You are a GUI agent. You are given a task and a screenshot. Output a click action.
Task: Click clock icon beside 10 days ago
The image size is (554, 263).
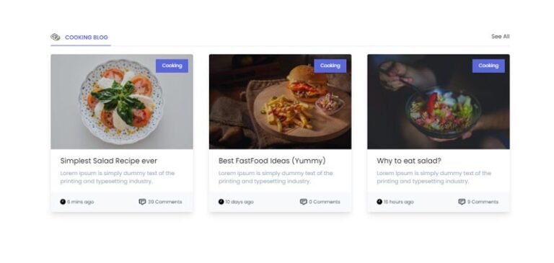point(221,202)
